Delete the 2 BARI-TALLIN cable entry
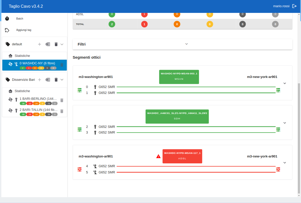 tap(62, 111)
